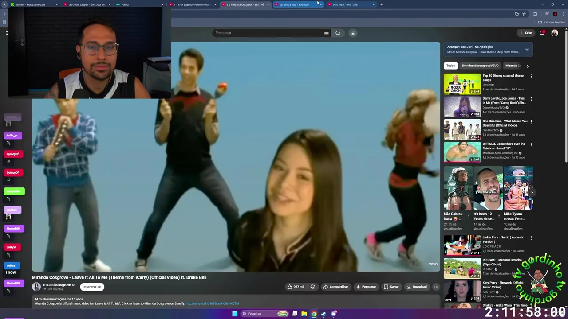The width and height of the screenshot is (568, 319).
Task: Open options for Linkin Park Numb video
Action: [531, 238]
